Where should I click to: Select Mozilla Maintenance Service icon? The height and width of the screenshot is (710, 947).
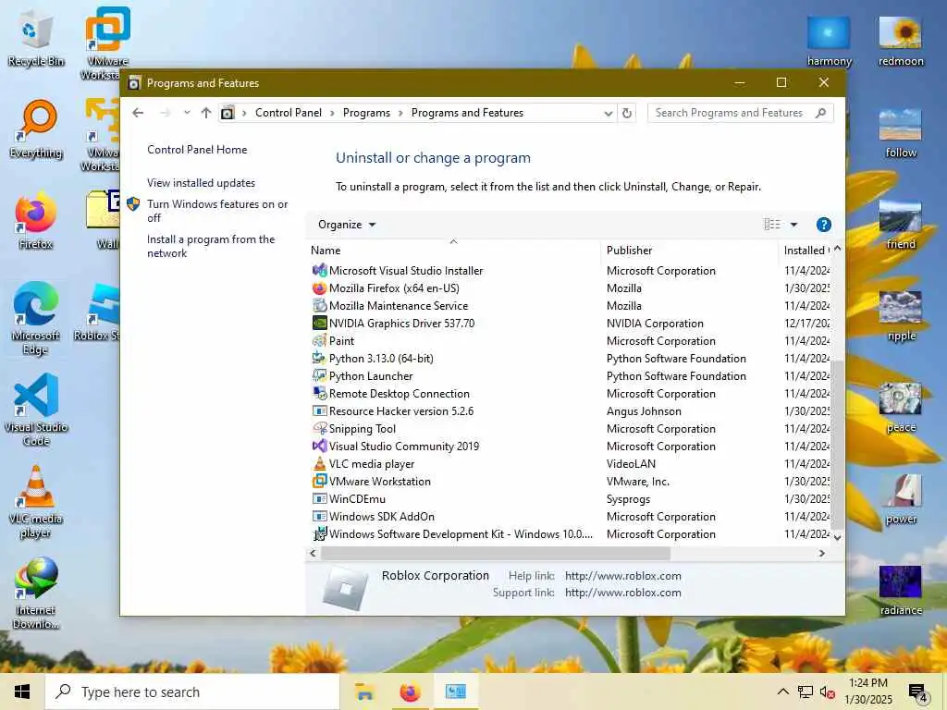[319, 305]
